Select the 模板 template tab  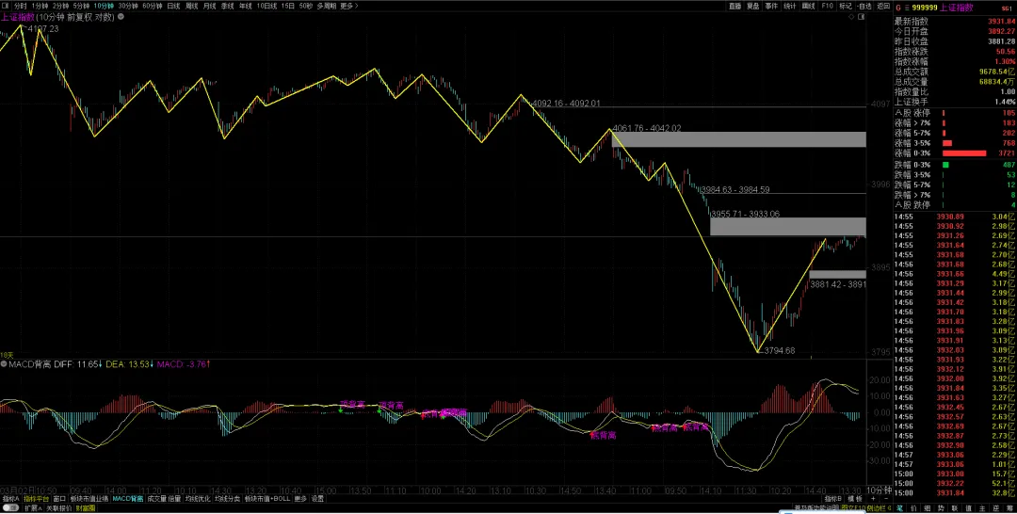855,499
